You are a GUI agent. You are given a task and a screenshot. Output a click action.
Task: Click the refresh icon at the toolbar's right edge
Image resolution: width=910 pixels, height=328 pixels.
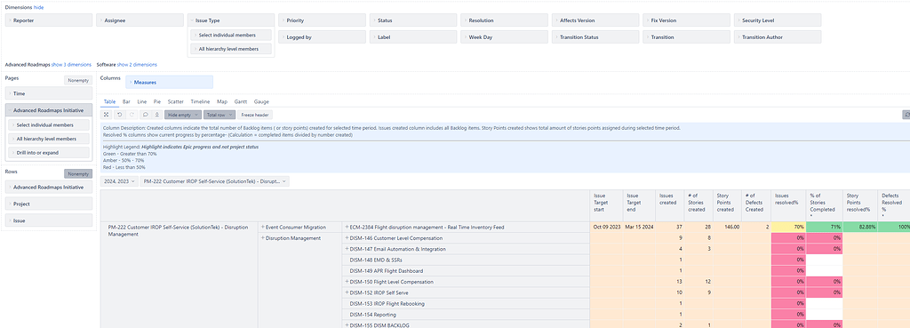point(906,115)
